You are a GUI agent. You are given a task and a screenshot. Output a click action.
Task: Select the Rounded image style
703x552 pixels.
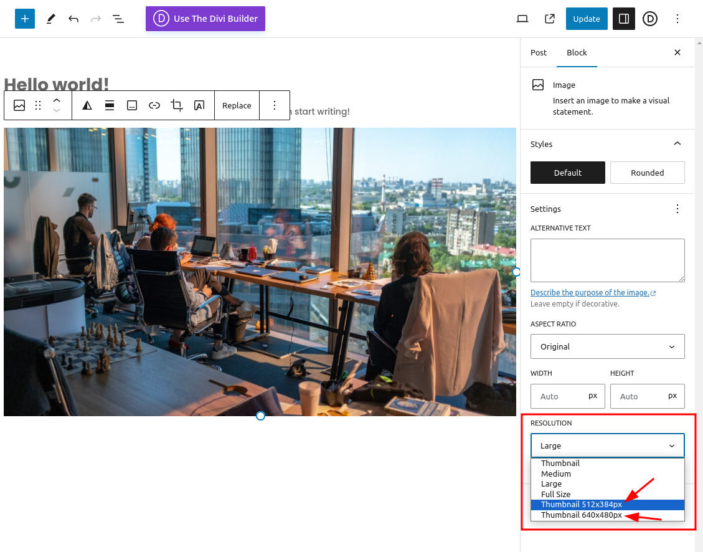647,173
